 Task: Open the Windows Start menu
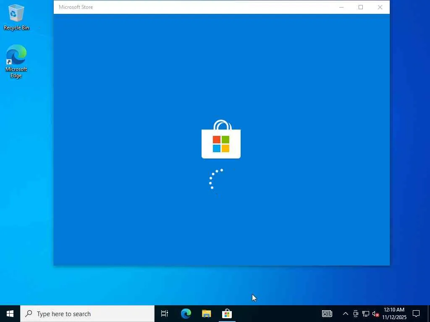10,314
